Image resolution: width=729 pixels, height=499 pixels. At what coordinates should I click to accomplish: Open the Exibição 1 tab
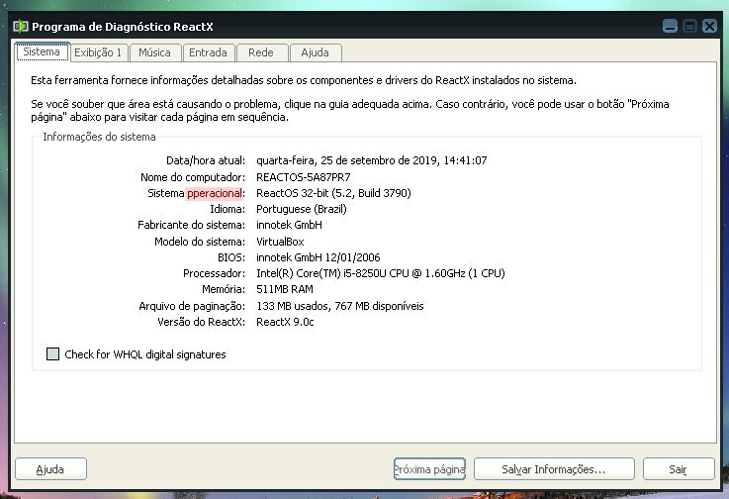[x=98, y=53]
